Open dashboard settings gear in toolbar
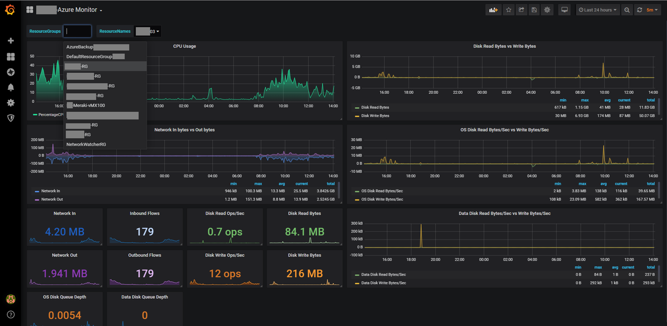 pos(547,10)
